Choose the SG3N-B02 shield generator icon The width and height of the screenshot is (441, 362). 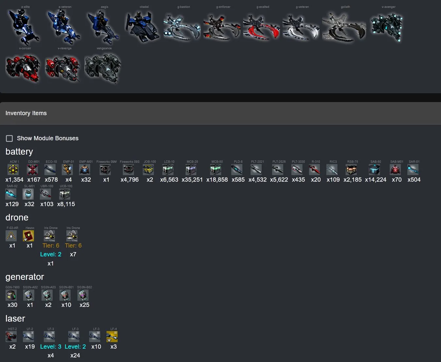click(83, 295)
